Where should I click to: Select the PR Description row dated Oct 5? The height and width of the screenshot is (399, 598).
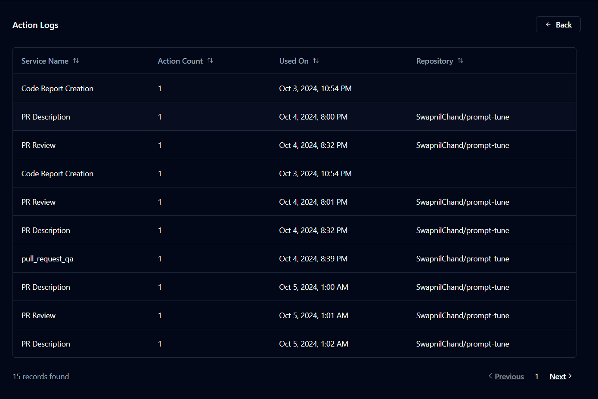[x=46, y=287]
